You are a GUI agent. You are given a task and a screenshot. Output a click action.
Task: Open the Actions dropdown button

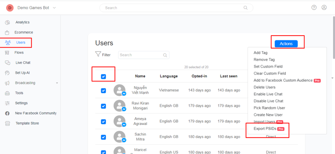286,44
